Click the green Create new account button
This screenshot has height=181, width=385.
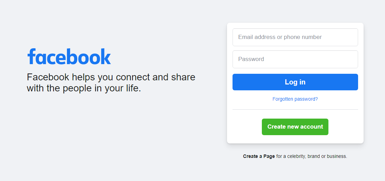coord(295,127)
